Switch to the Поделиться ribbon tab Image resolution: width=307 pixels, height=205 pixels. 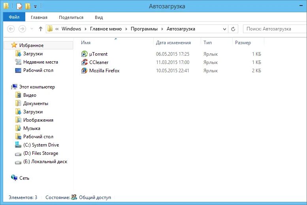point(71,17)
